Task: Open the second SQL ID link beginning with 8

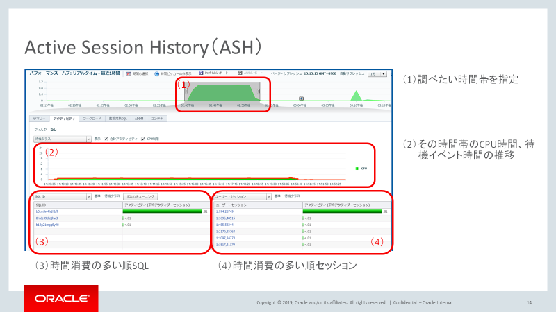Action: (47, 218)
